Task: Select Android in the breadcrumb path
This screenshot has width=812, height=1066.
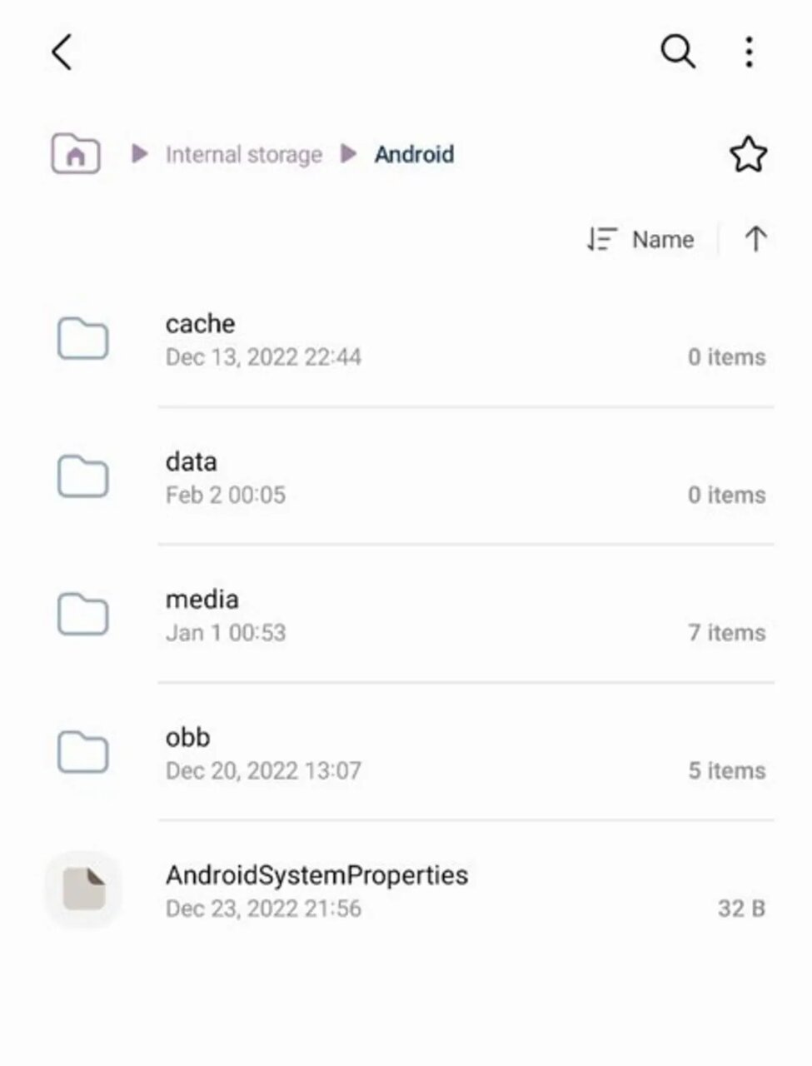Action: [414, 155]
